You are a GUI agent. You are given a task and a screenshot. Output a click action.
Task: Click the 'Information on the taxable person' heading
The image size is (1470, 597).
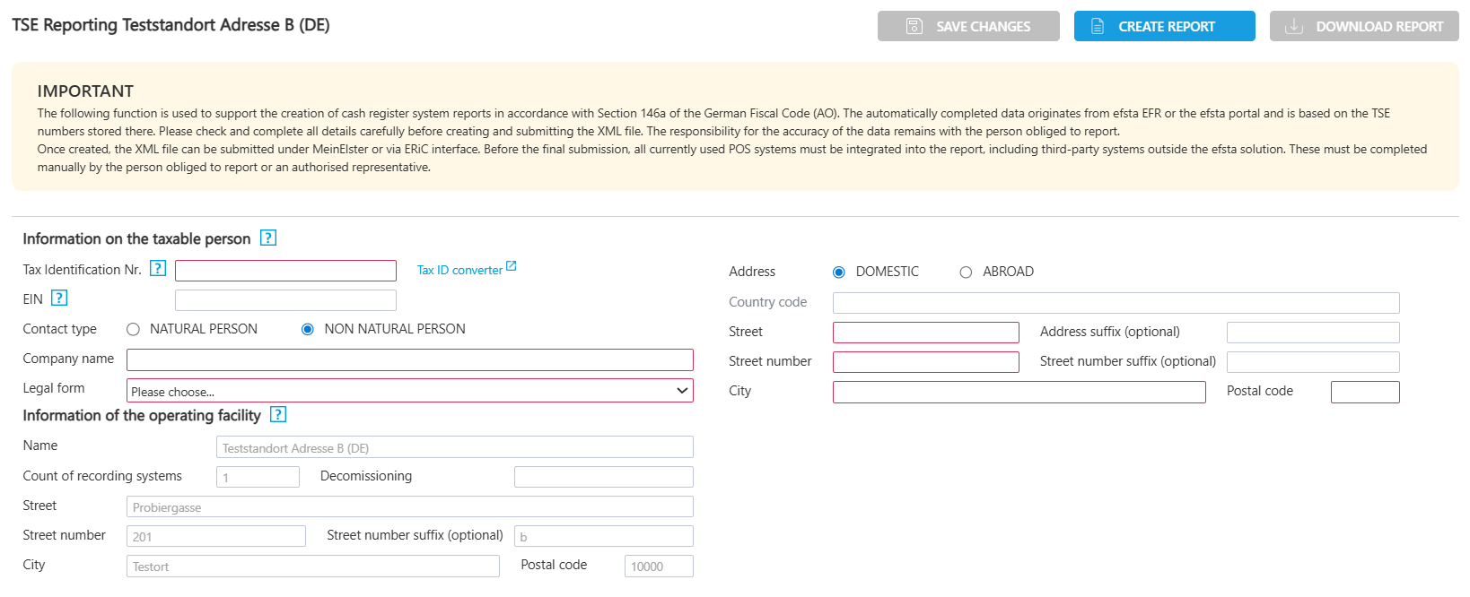pos(136,238)
